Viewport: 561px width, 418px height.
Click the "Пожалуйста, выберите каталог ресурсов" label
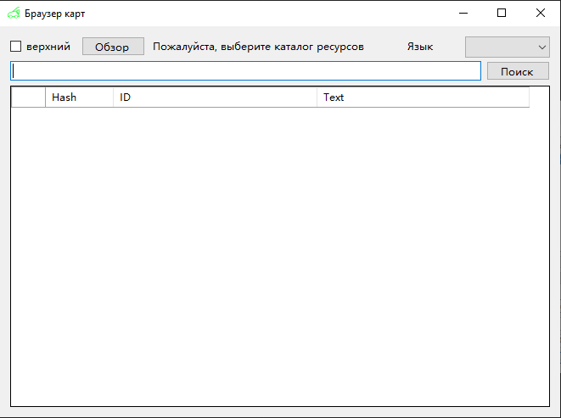coord(258,47)
